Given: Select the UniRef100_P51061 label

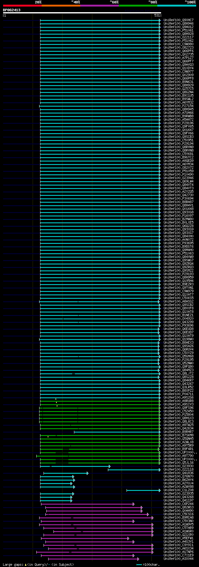Looking at the screenshot, I should click(x=178, y=30).
